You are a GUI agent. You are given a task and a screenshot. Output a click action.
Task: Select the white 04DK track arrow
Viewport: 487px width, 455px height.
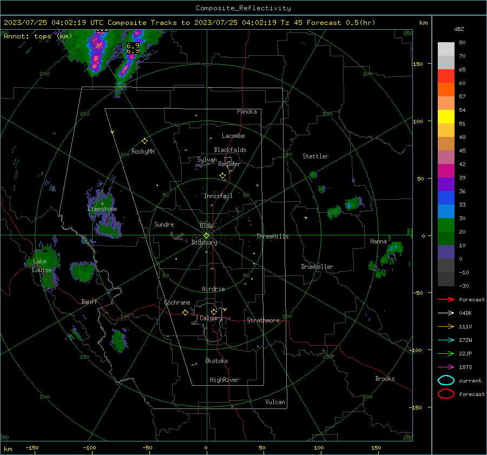coord(446,313)
